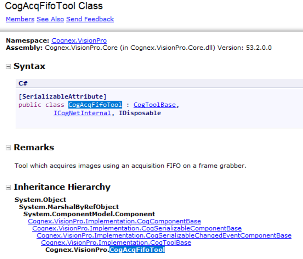The image size is (303, 259).
Task: Click highlighted CogAcqFifoTool in hierarchy
Action: point(137,250)
